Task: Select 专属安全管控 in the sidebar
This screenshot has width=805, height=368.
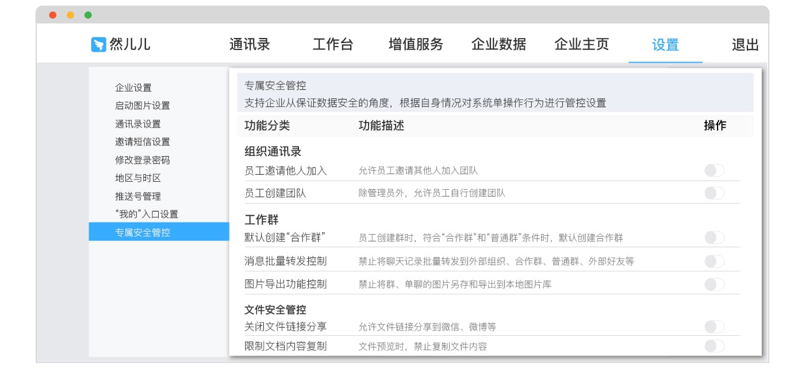Action: (143, 233)
